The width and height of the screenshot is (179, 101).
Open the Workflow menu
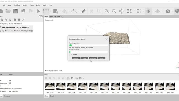coord(17,5)
